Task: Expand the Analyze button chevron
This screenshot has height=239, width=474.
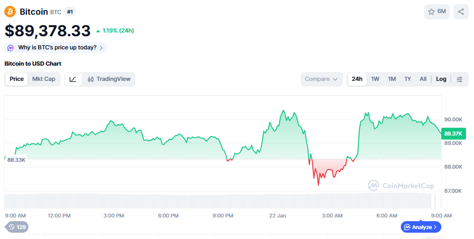Action: tap(436, 227)
